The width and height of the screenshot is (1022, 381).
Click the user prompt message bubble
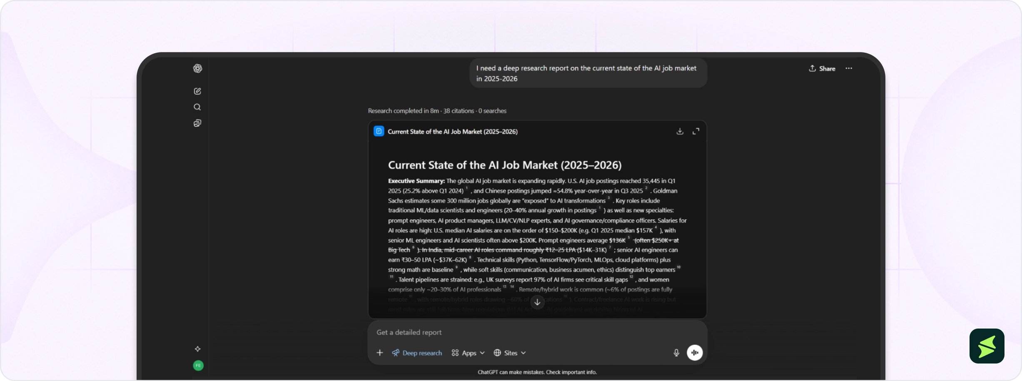tap(588, 73)
